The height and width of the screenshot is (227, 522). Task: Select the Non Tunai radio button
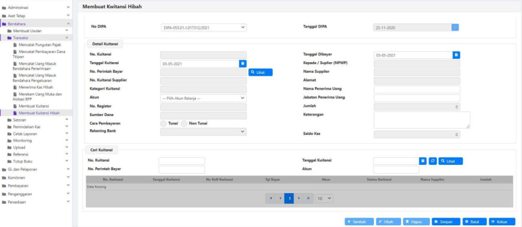184,123
